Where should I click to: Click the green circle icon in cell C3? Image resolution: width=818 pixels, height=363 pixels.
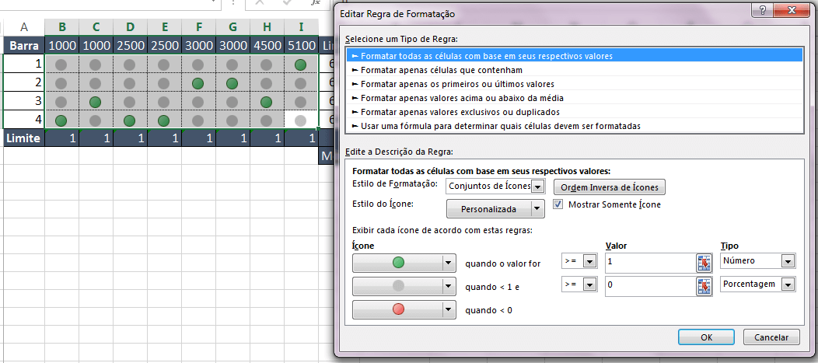(96, 101)
